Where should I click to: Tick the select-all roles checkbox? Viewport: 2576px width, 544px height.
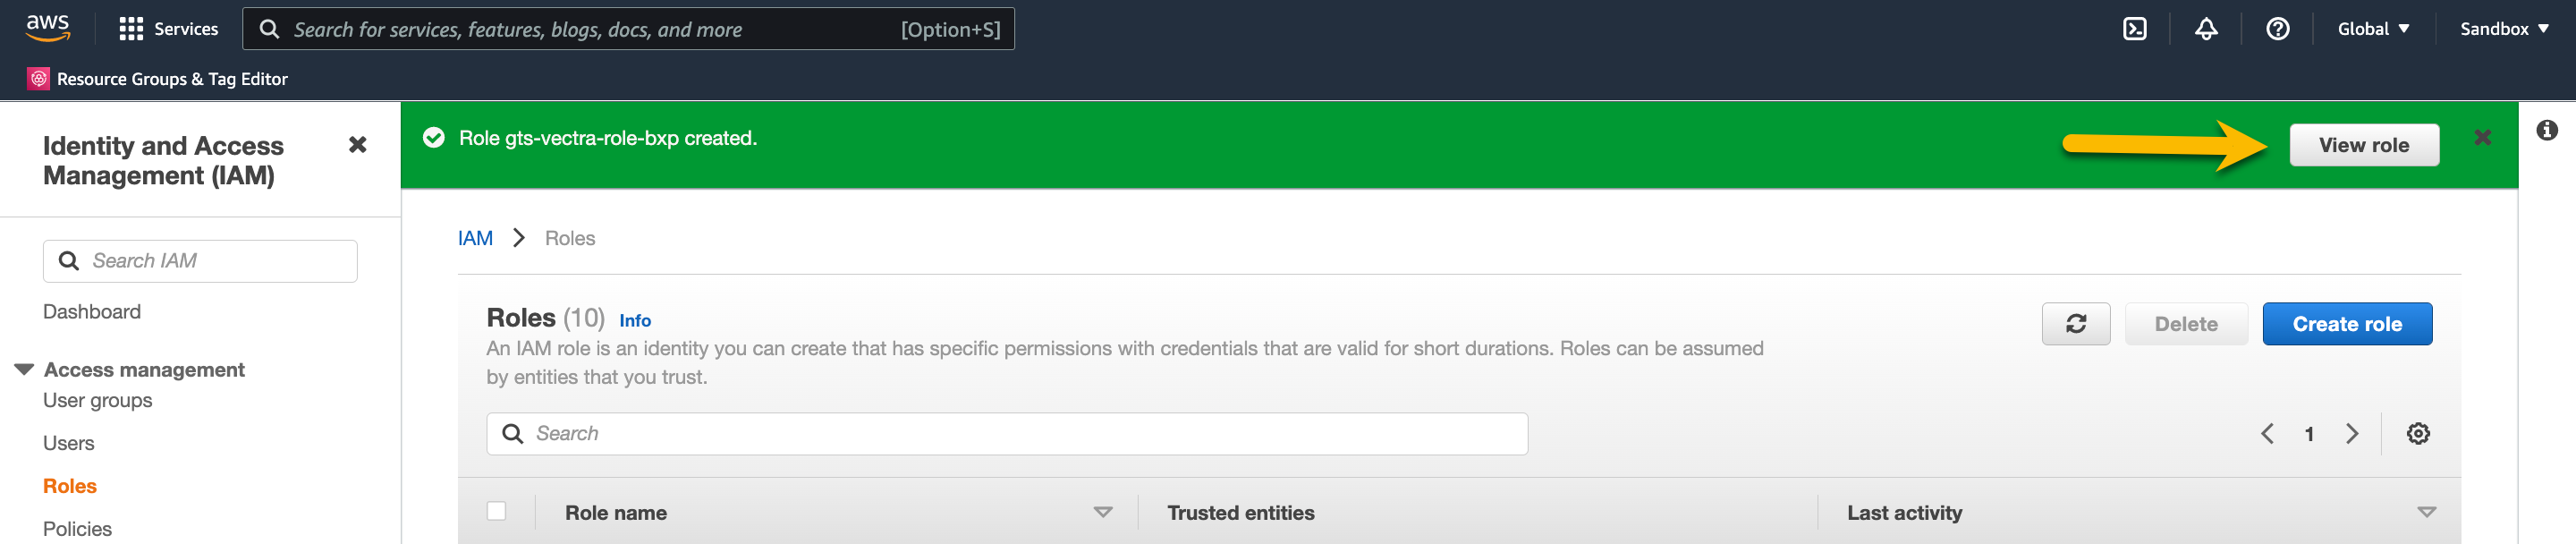click(x=496, y=511)
